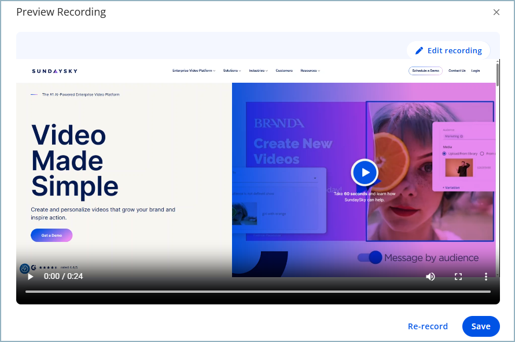The width and height of the screenshot is (515, 342).
Task: Click the Edit recording button
Action: tap(448, 50)
